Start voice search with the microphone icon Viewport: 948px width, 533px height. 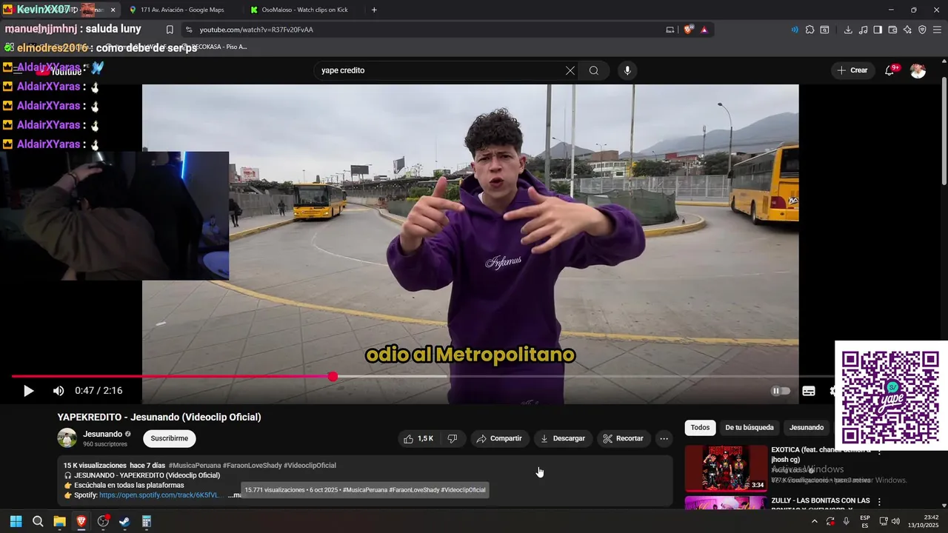(627, 70)
